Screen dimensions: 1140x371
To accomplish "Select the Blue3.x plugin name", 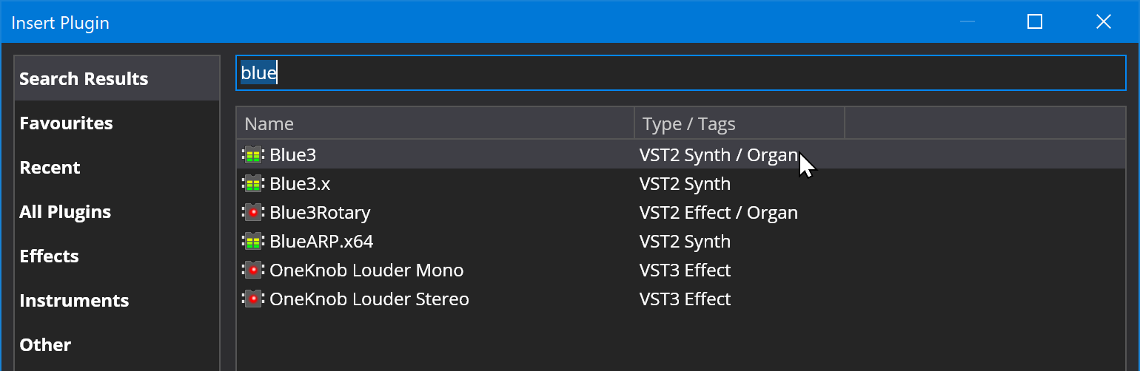I will tap(300, 184).
